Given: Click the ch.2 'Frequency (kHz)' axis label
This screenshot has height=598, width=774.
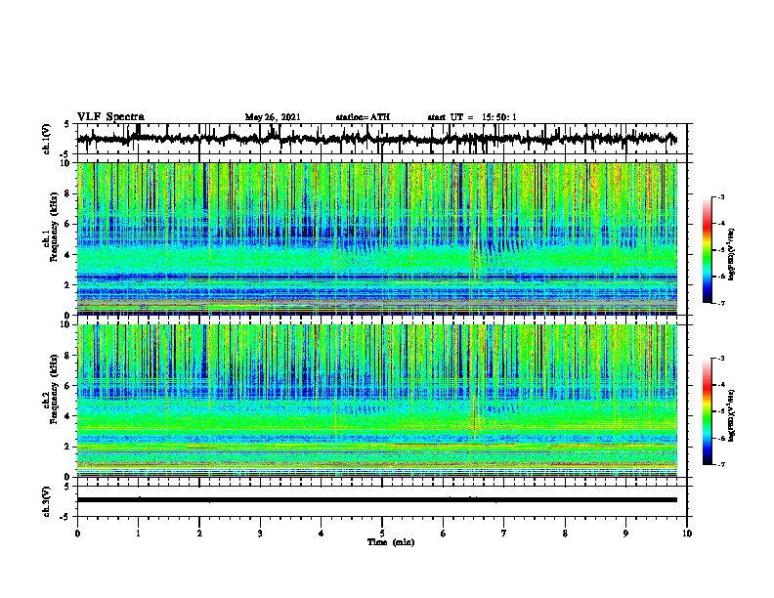Looking at the screenshot, I should (54, 389).
